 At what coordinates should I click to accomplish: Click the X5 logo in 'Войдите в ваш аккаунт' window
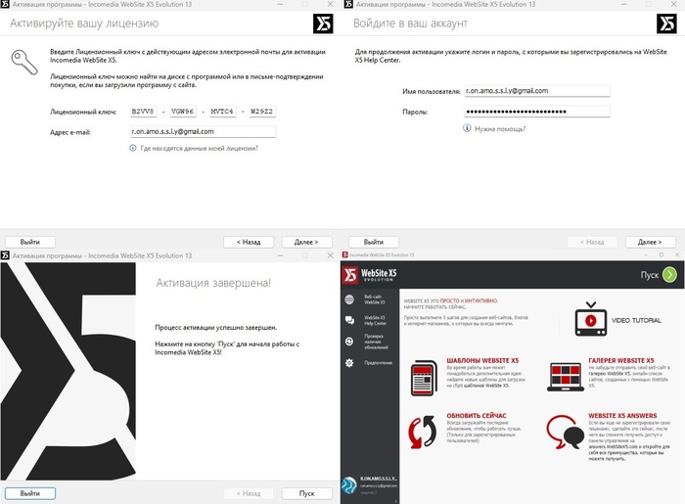[x=666, y=23]
